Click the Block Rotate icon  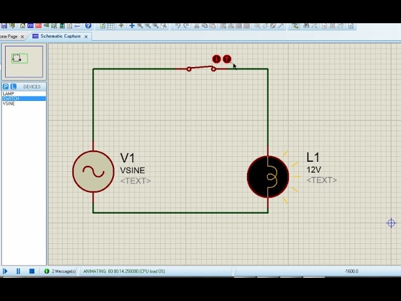point(239,26)
